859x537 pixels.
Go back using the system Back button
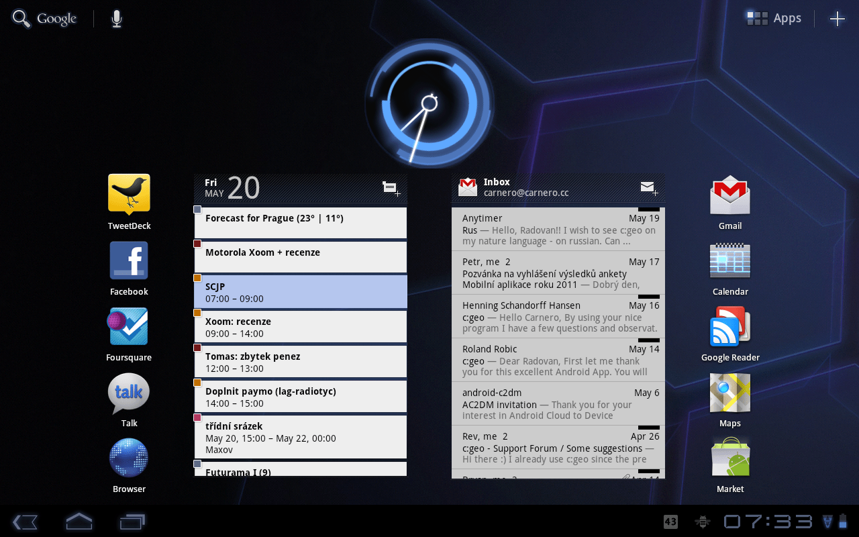tap(25, 522)
